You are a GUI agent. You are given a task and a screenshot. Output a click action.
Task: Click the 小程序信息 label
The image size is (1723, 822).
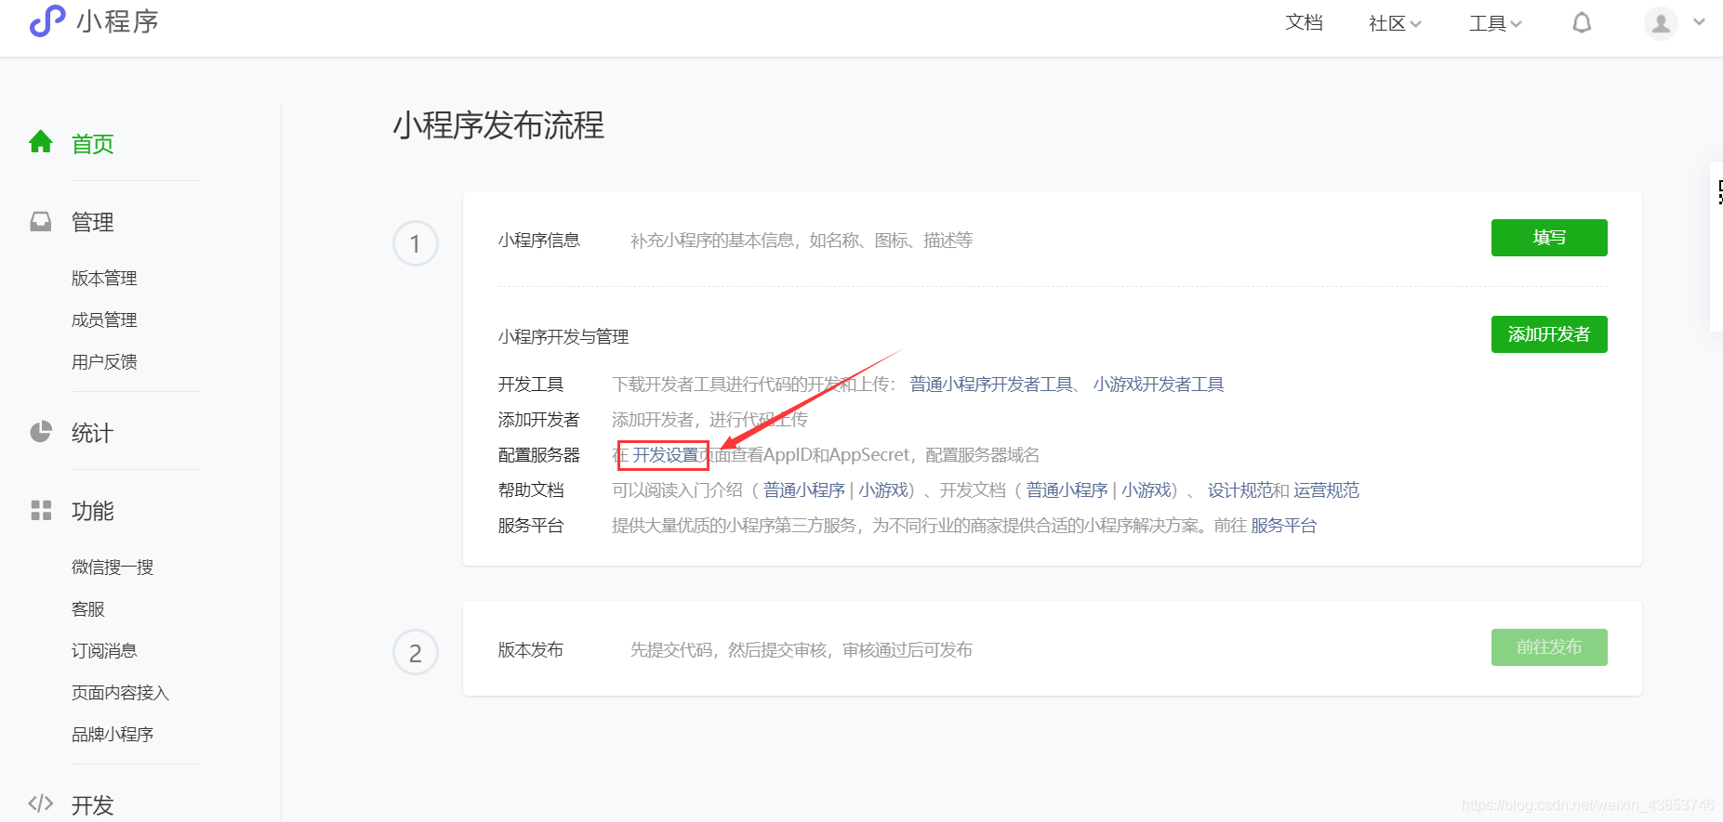coord(538,241)
